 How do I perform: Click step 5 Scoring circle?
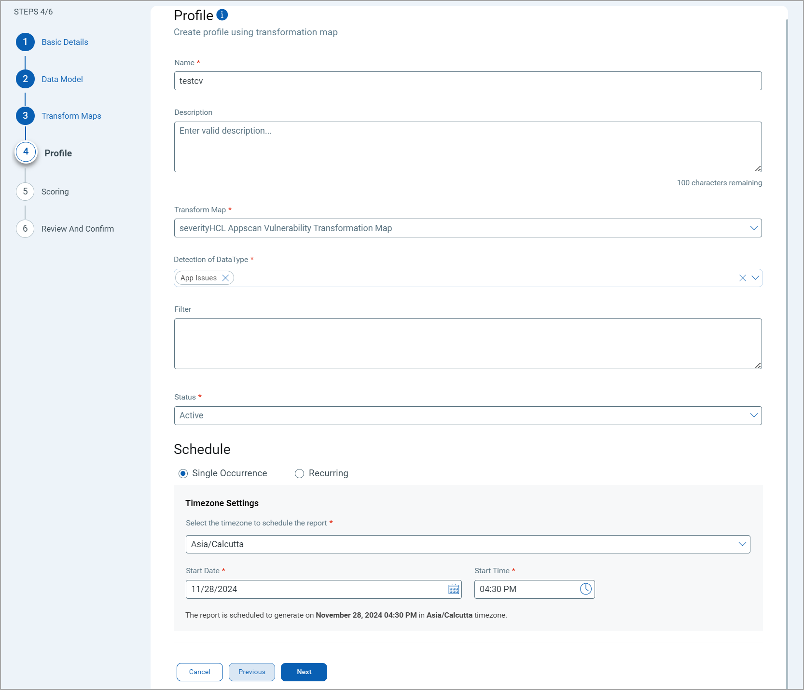pyautogui.click(x=25, y=192)
